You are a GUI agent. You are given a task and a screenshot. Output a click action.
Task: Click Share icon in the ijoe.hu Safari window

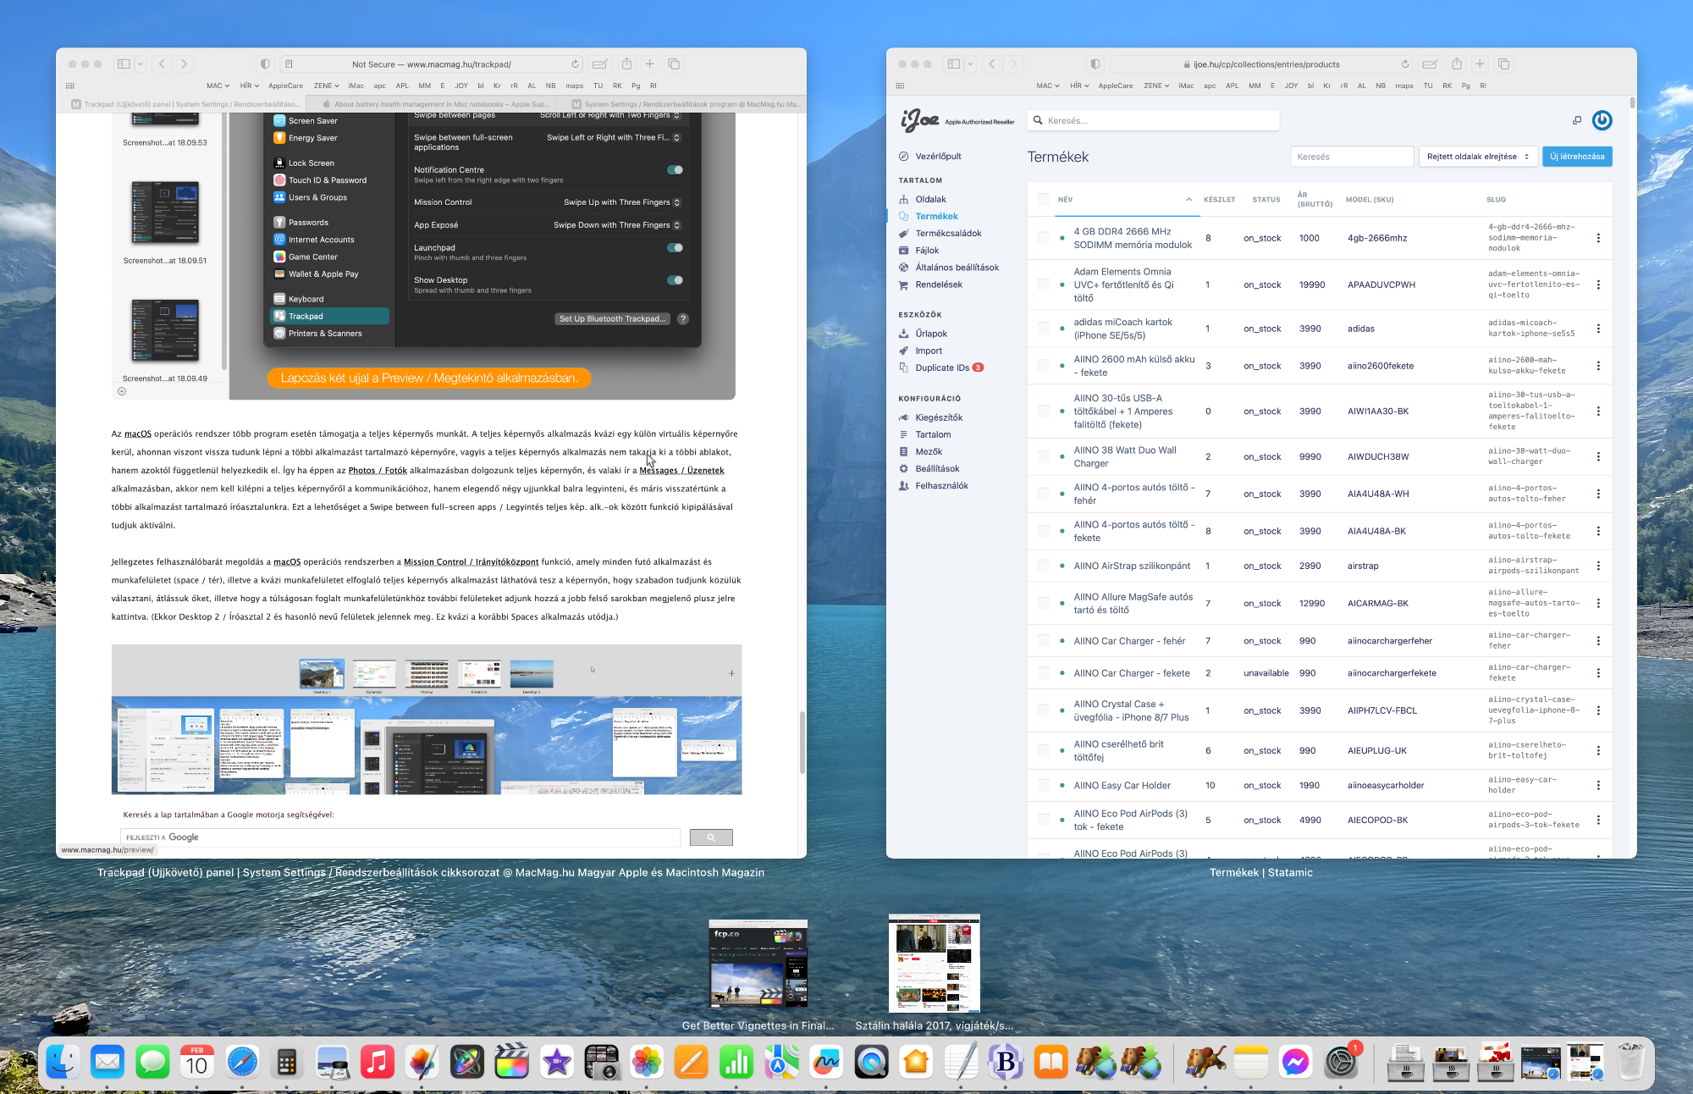[1456, 64]
